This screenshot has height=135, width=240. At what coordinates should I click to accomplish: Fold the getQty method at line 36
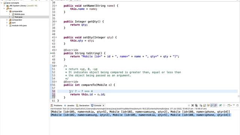tap(56, 21)
